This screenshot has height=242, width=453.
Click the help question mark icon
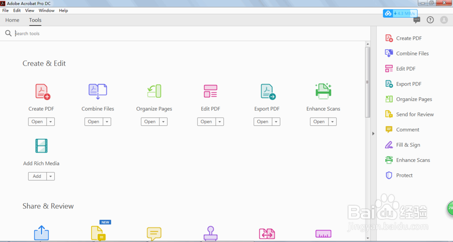(x=430, y=20)
